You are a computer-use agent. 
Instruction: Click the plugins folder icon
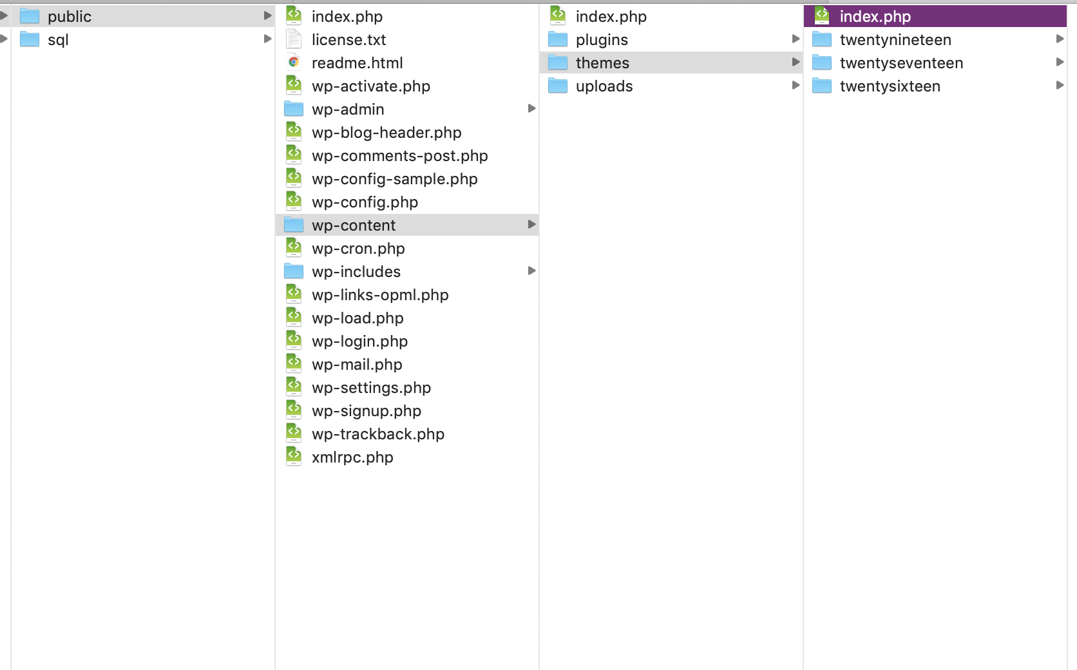(558, 39)
